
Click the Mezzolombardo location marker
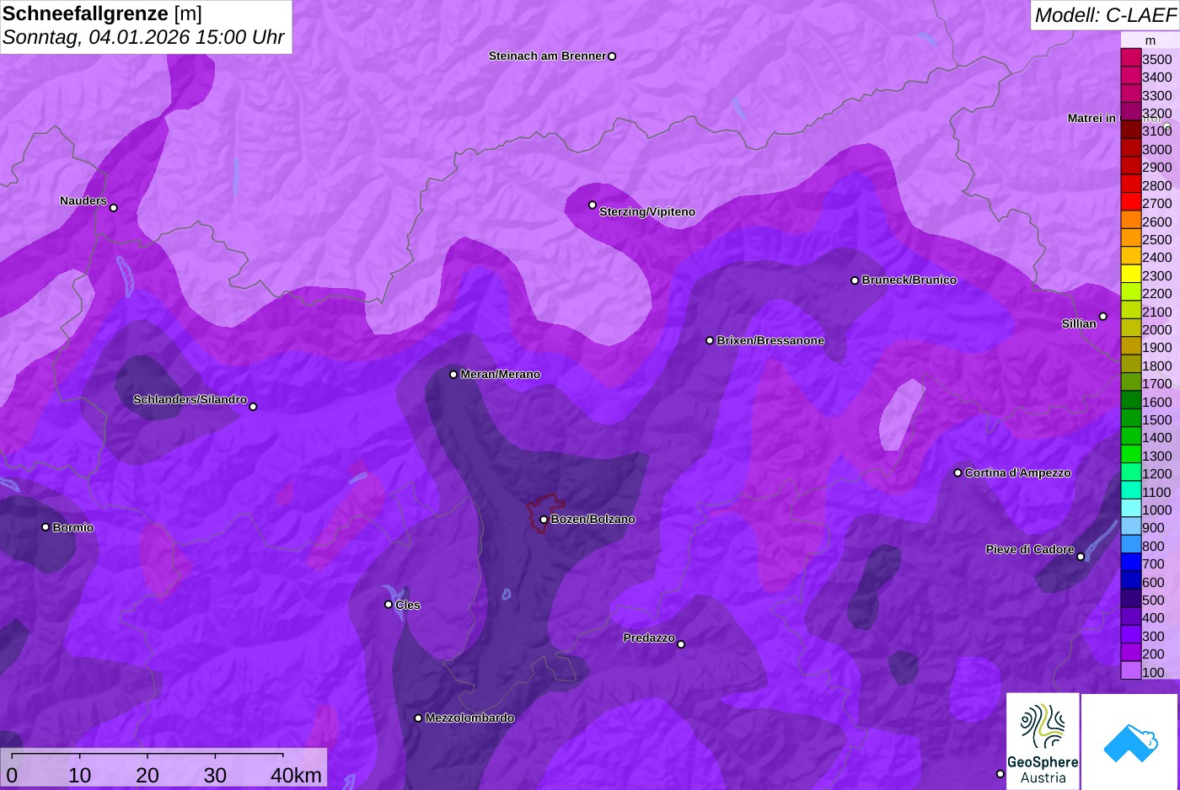(x=418, y=718)
